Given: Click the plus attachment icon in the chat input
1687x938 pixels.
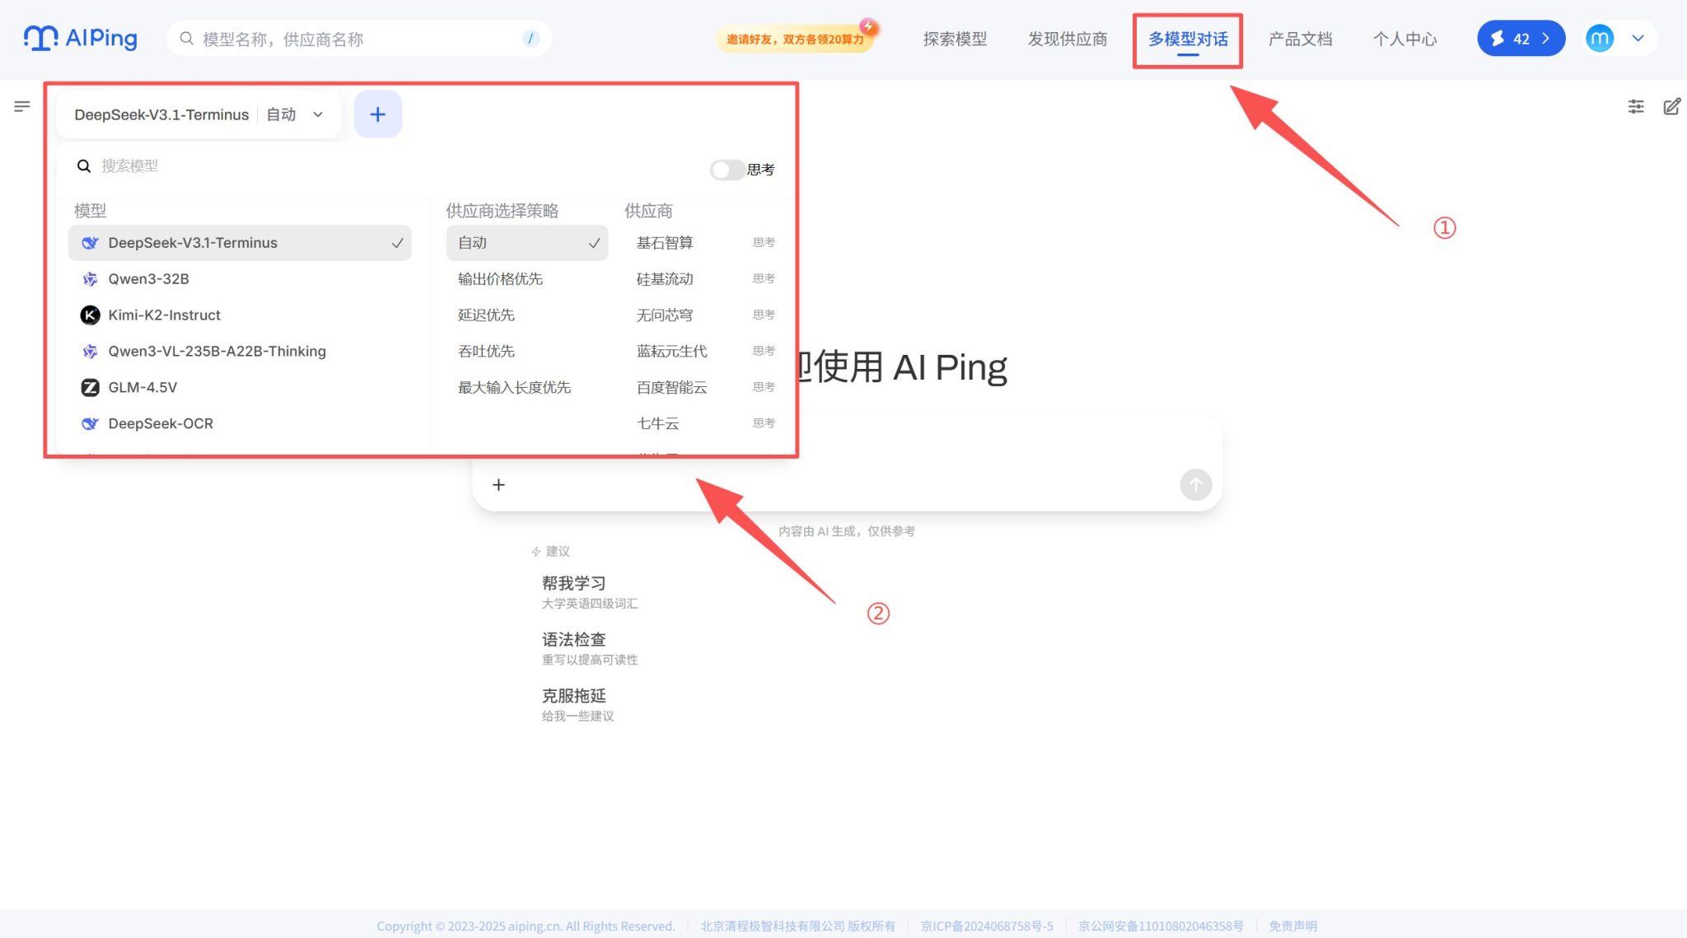Looking at the screenshot, I should pyautogui.click(x=498, y=485).
